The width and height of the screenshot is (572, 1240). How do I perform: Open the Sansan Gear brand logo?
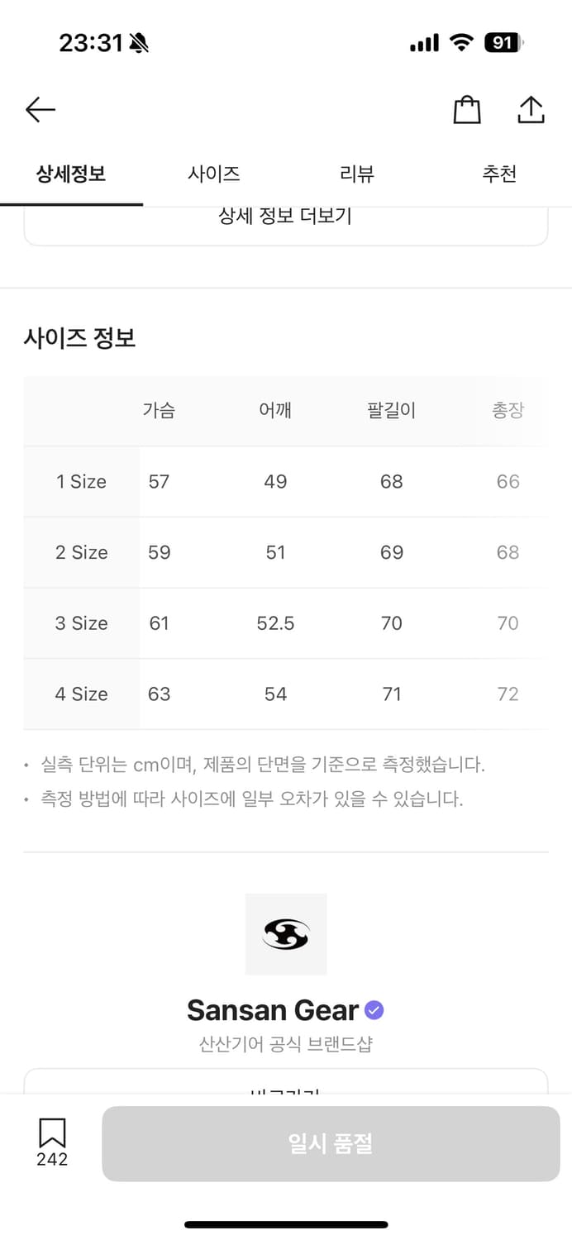286,934
